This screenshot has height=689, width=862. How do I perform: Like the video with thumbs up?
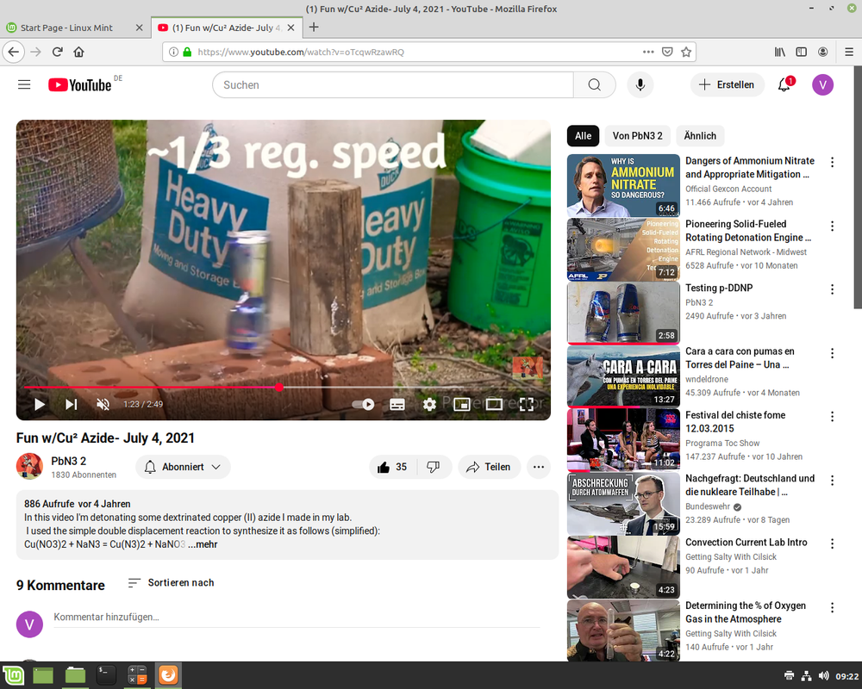392,467
